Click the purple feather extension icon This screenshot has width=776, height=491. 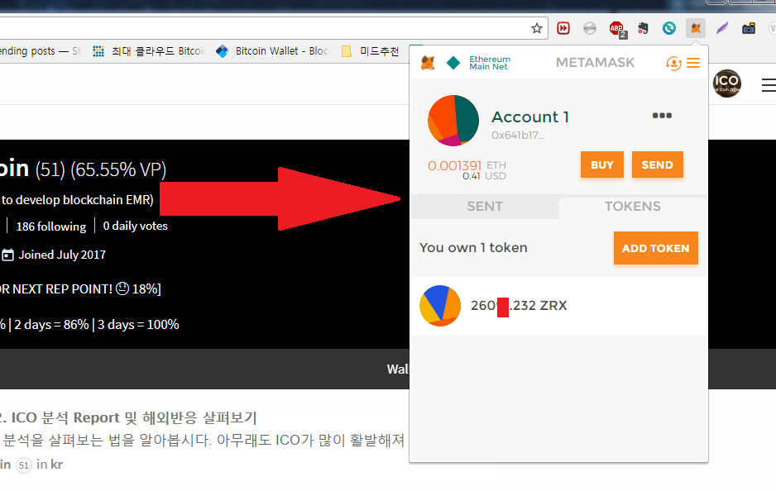click(722, 28)
